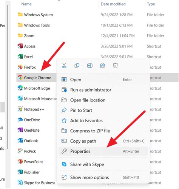Screen dimensions: 179x189
Task: Select the 'OneNote' file name
Action: (x=32, y=130)
